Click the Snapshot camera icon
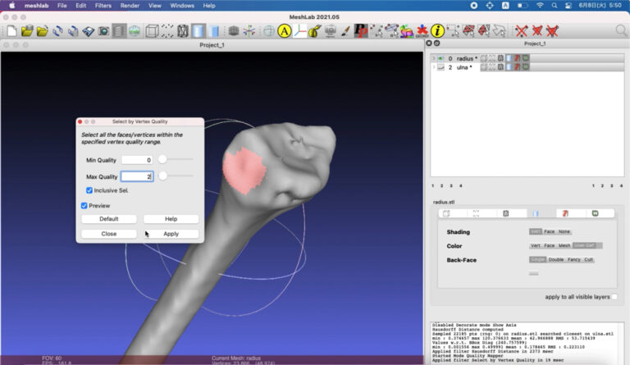Screen dimensions: 630x365 tap(104, 31)
